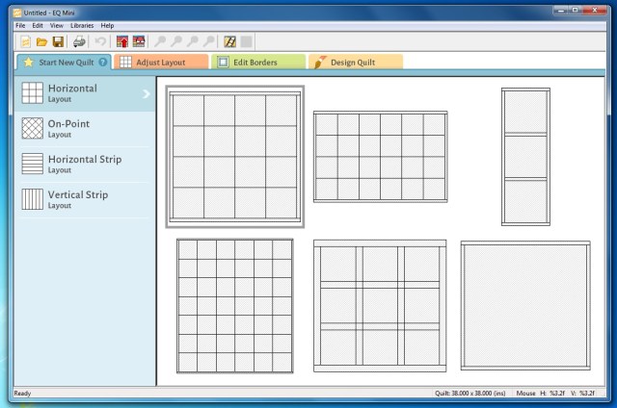Select the single-block quilt thumbnail
This screenshot has width=617, height=408.
[x=525, y=305]
